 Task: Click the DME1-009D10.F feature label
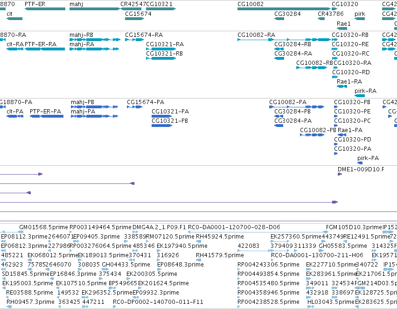pyautogui.click(x=361, y=169)
